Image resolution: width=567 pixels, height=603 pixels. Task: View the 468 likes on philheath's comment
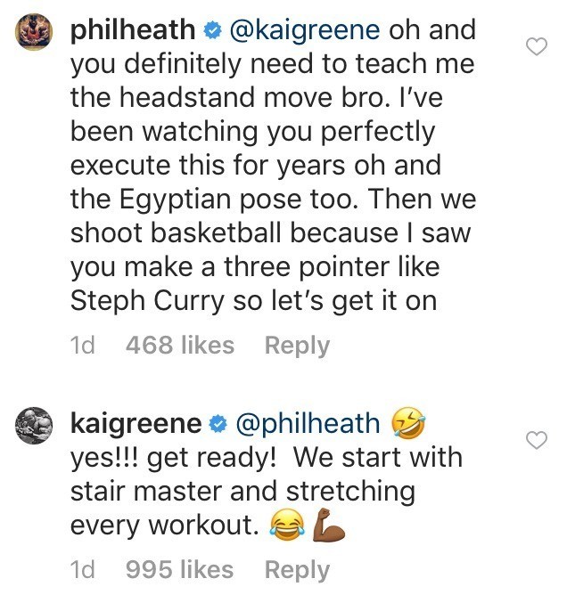(x=180, y=346)
